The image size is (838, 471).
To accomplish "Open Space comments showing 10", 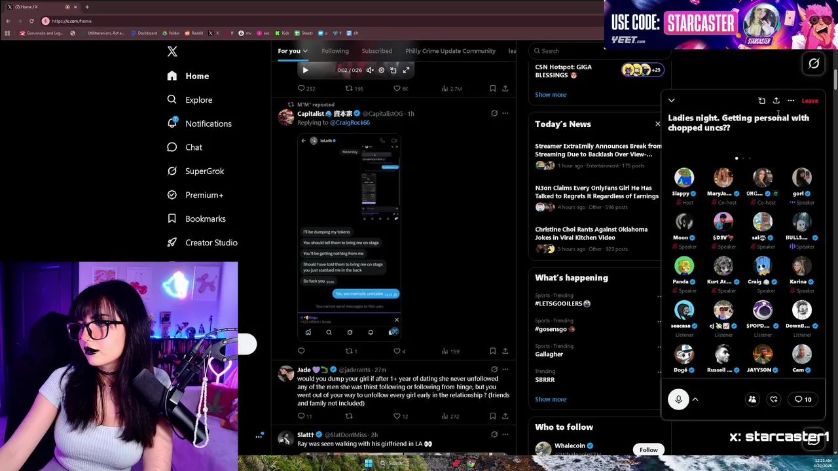I will click(x=803, y=400).
